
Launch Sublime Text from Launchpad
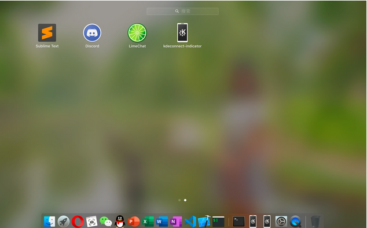point(47,33)
